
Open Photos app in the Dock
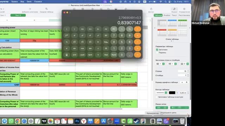coord(51,121)
